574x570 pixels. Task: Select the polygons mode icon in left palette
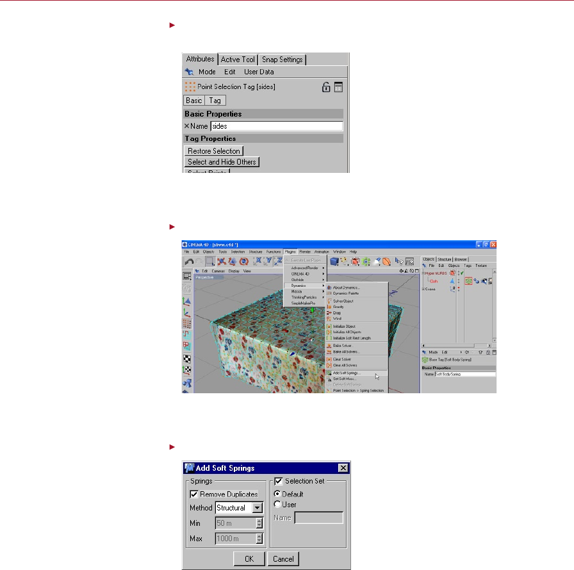187,345
